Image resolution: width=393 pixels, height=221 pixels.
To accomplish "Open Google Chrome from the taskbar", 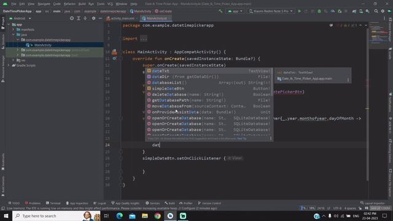I will 157,216.
